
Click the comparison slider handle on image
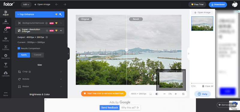pos(126,50)
